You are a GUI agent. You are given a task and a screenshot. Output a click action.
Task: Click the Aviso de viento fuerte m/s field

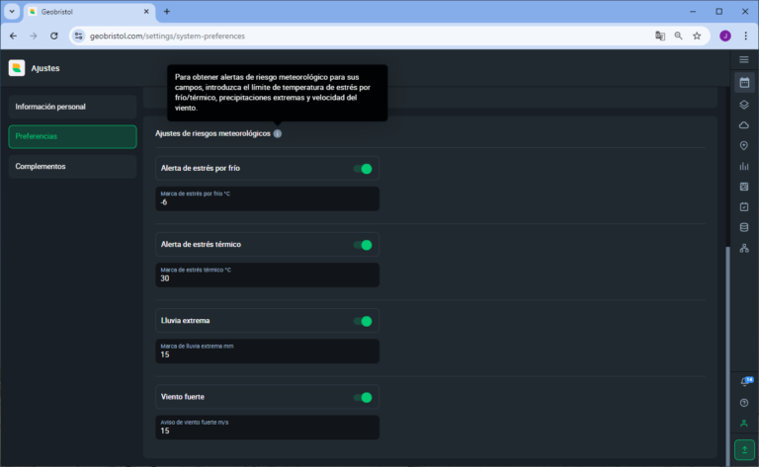[x=267, y=428]
